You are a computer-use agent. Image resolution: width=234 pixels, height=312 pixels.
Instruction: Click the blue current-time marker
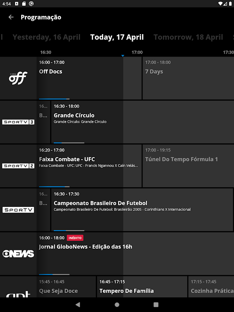click(123, 56)
